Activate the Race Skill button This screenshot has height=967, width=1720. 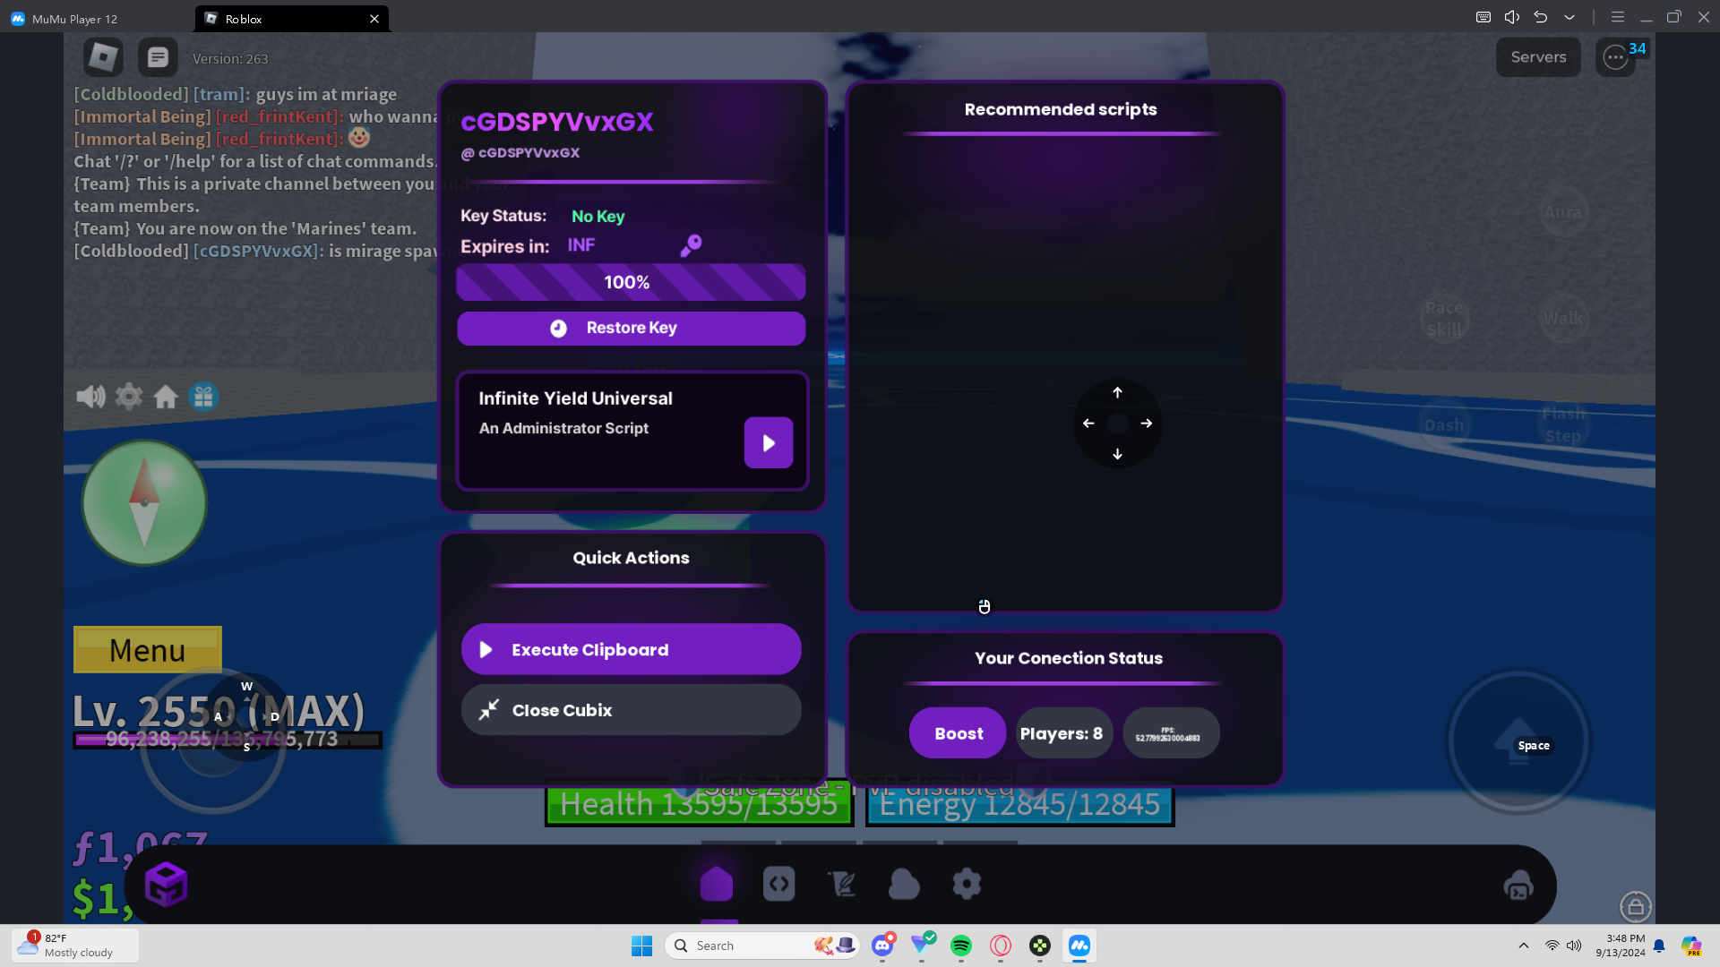1445,319
